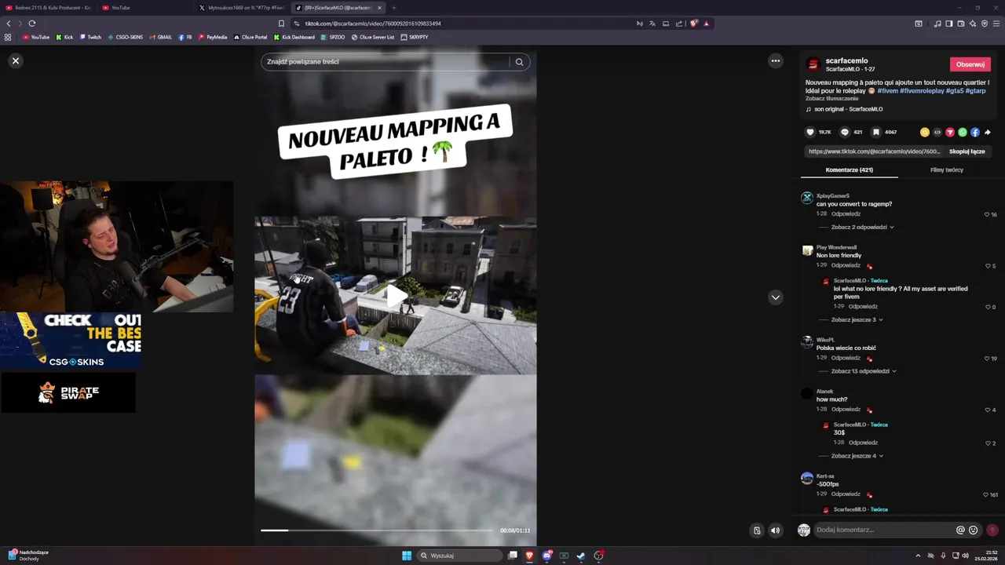Click the auto-scroll icon beside volume
This screenshot has width=1005, height=565.
[x=757, y=530]
